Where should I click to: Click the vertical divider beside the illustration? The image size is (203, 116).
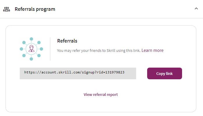50,49
